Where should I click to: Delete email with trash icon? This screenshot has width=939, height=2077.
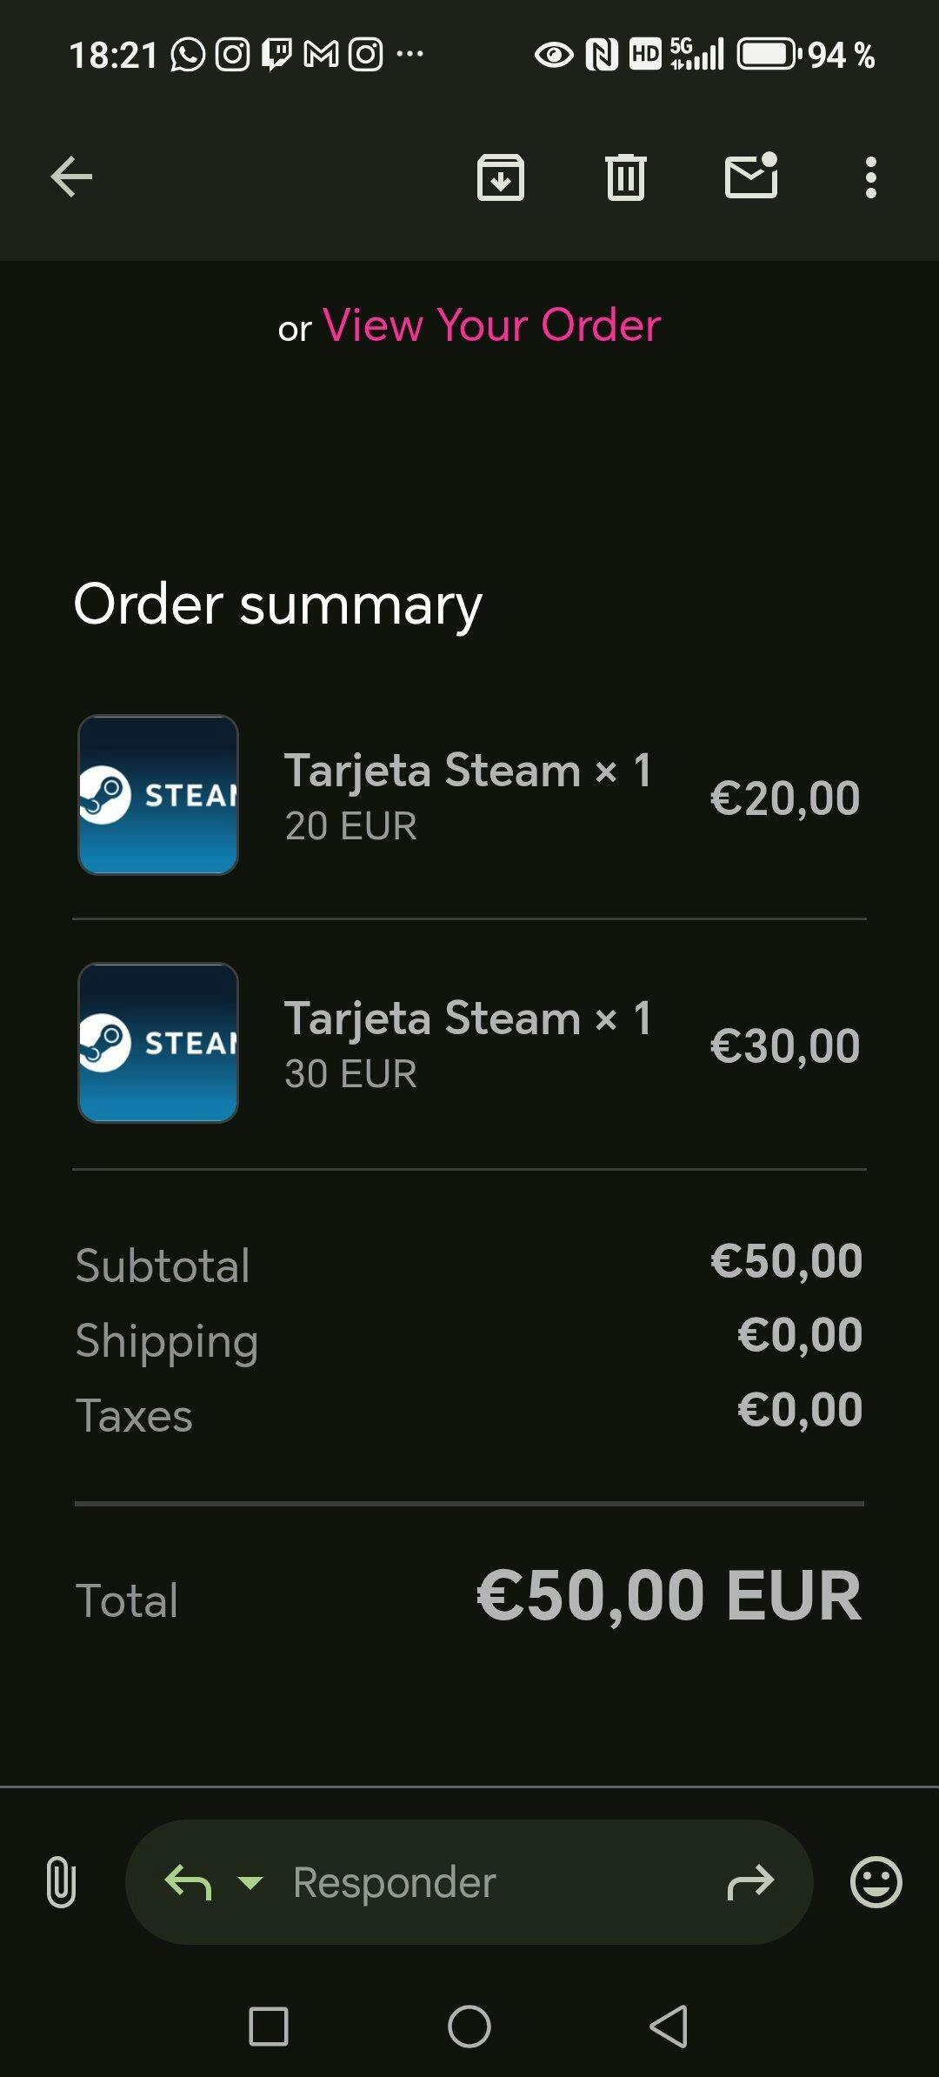coord(626,177)
